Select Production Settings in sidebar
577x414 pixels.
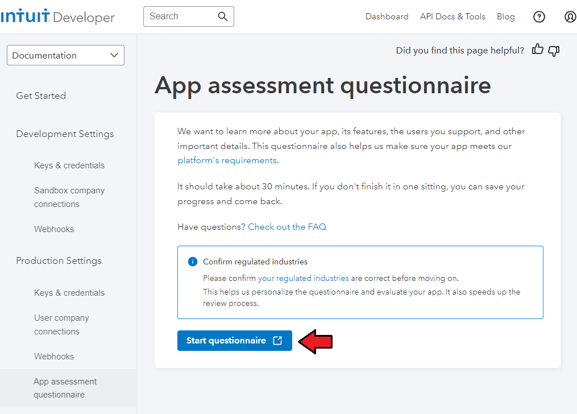point(59,260)
